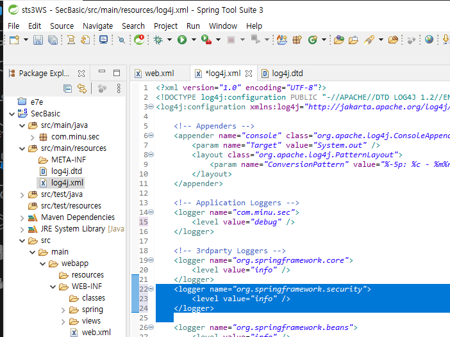Fold the appender element at line 6
Image resolution: width=450 pixels, height=337 pixels.
point(151,136)
